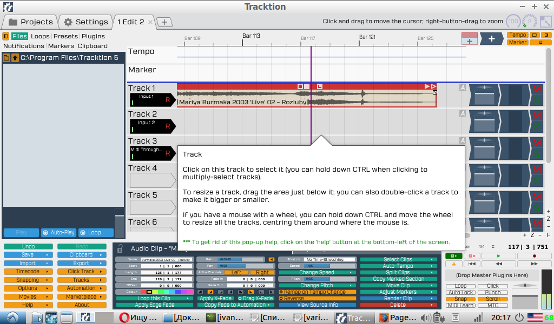Rewind using the double left arrow button
The height and width of the screenshot is (324, 554).
pos(498,264)
